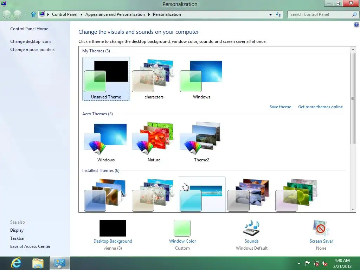
Task: Open the Window Color green swatch
Action: click(x=182, y=228)
